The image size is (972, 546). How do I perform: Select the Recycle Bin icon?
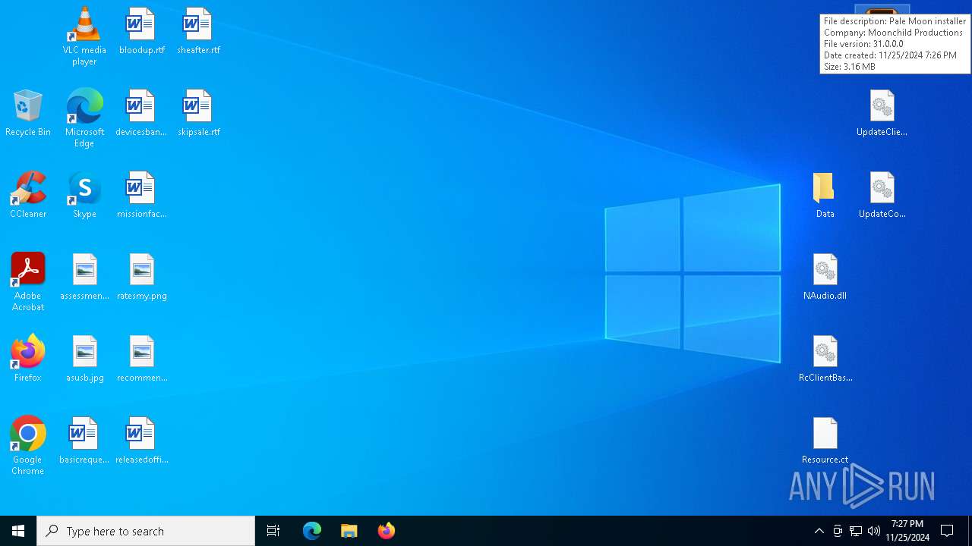(x=28, y=113)
